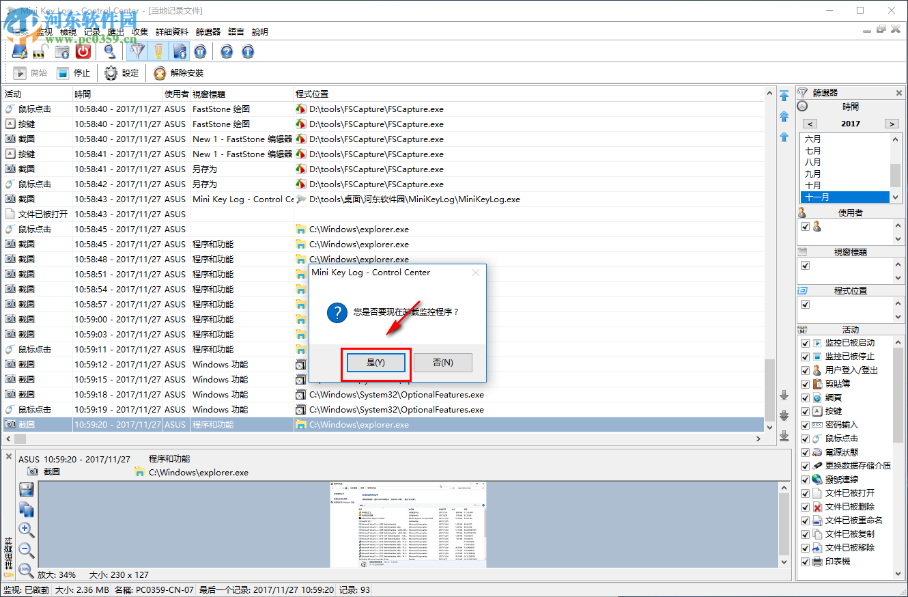Open the 记录 menu
This screenshot has height=597, width=908.
tap(92, 31)
